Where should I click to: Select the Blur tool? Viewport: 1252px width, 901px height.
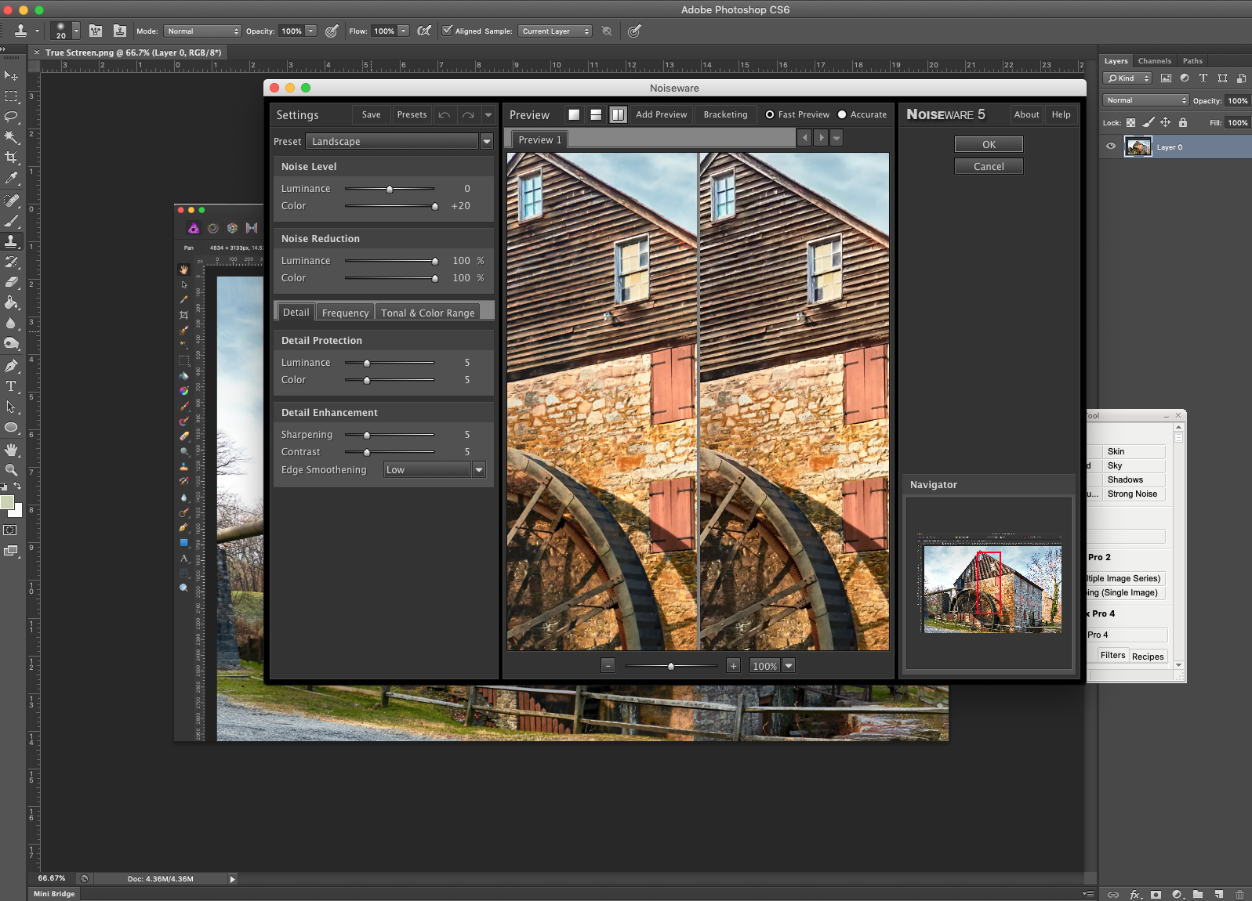click(x=11, y=323)
